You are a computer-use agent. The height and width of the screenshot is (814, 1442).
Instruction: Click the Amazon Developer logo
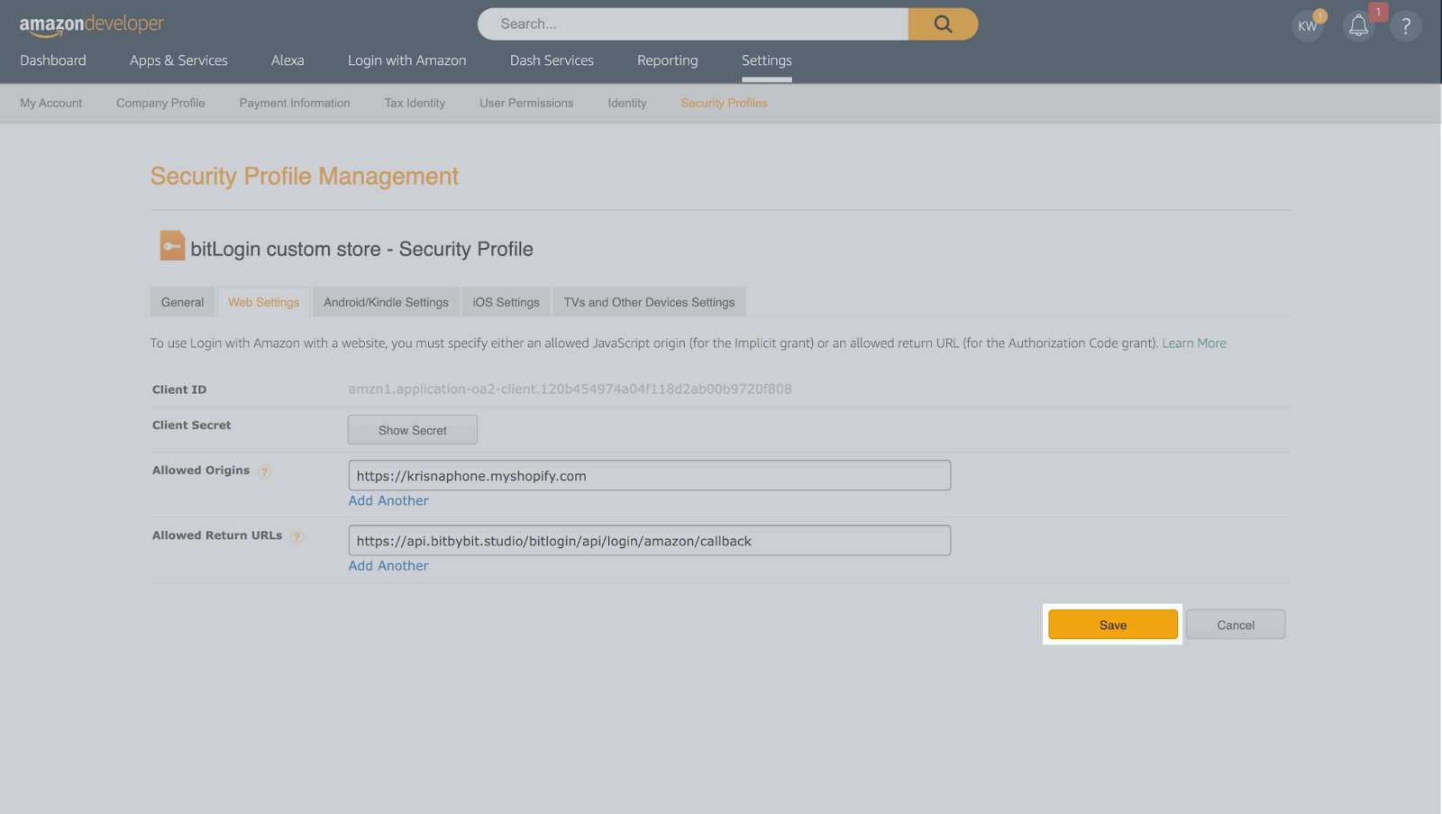[91, 25]
